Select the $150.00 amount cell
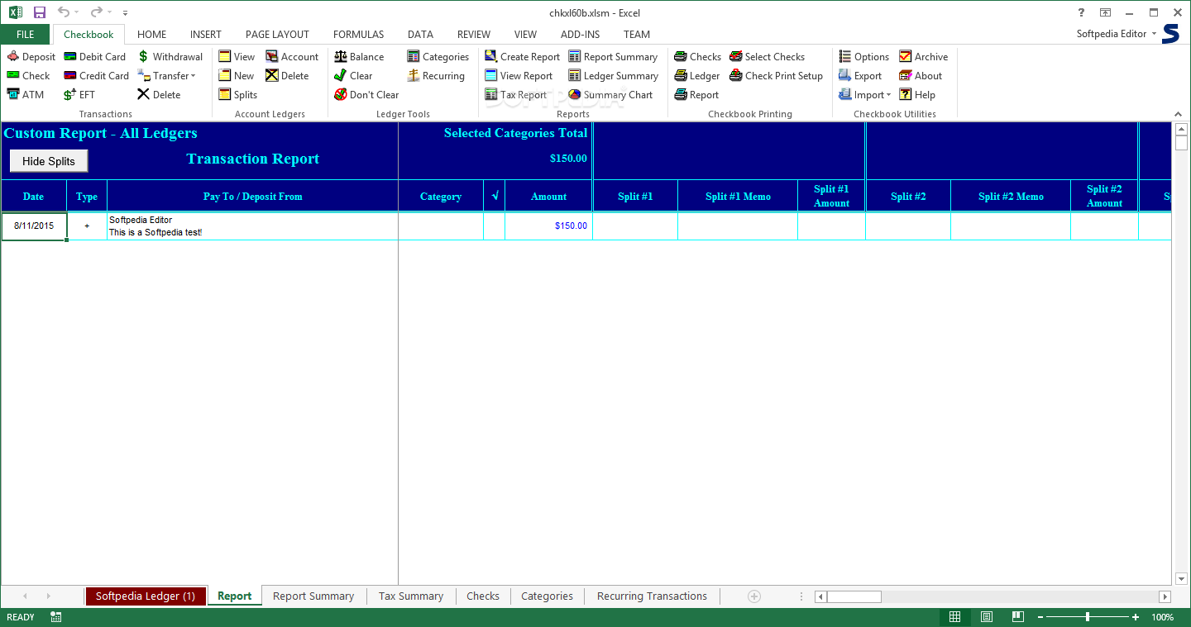The image size is (1191, 627). point(548,226)
